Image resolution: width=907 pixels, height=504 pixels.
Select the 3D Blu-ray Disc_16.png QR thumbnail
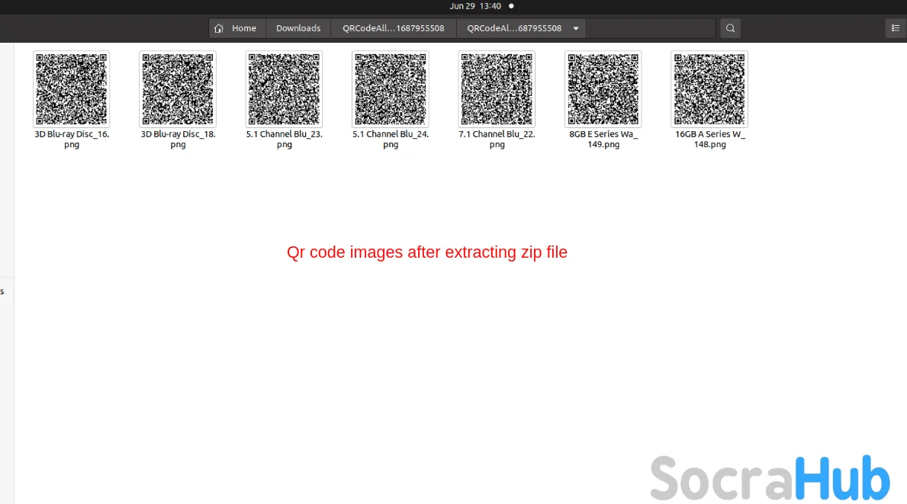point(72,89)
